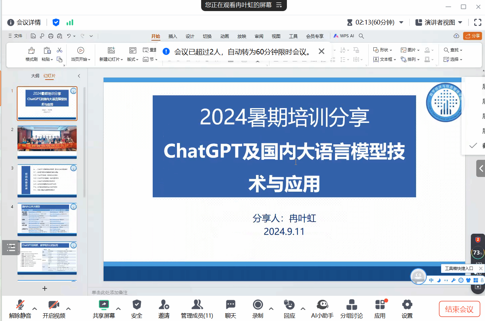Select slide 2 group photo thumbnail
The height and width of the screenshot is (321, 485).
(47, 142)
